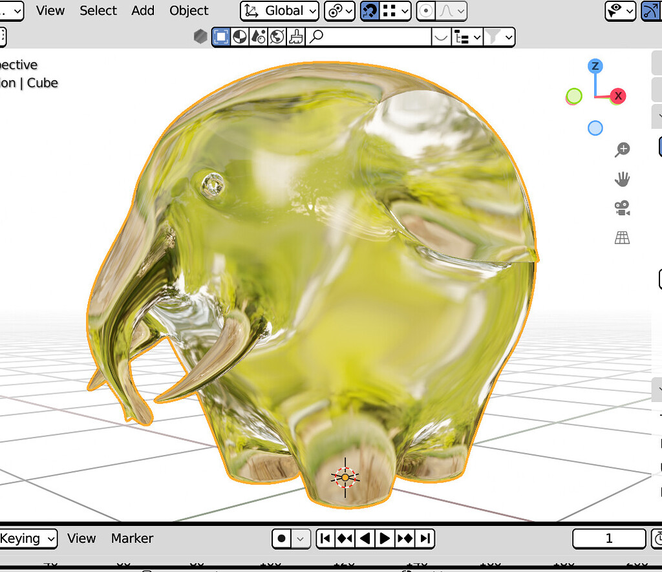This screenshot has height=572, width=662.
Task: Open the funnel filter dropdown
Action: [500, 37]
